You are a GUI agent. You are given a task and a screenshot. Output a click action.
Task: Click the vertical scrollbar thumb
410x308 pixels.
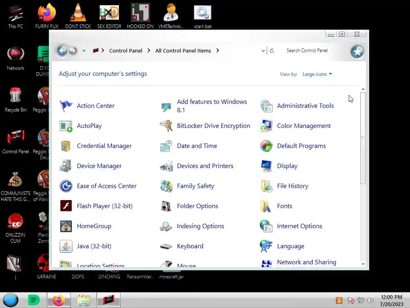363,138
